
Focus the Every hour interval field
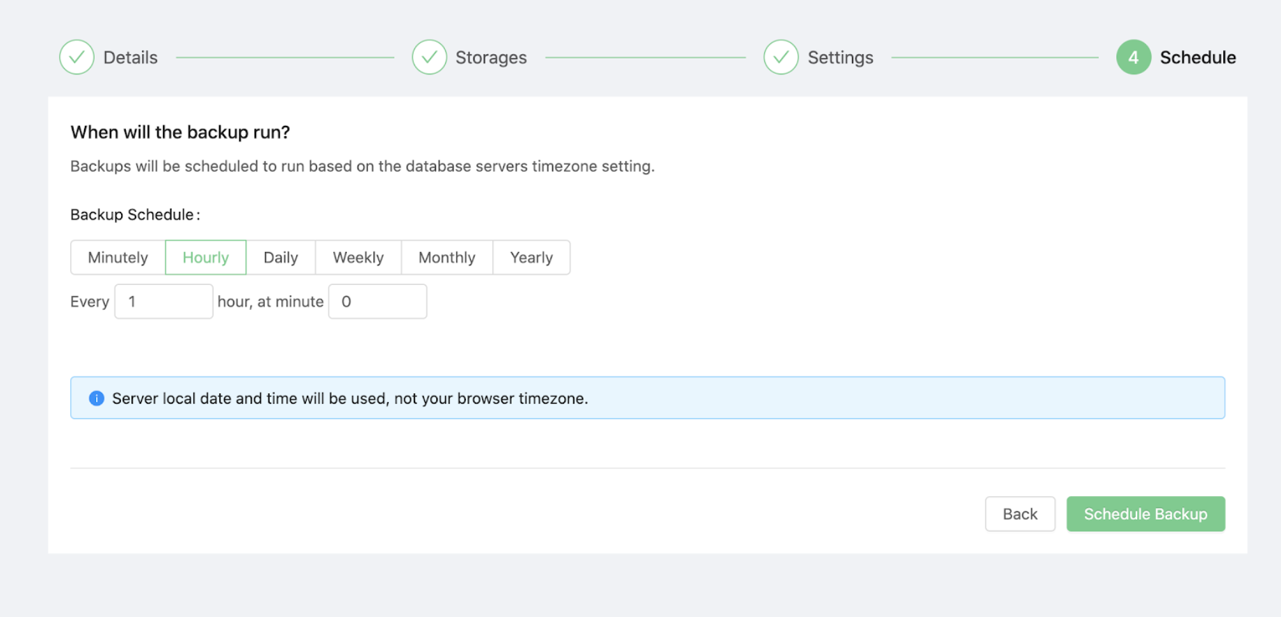click(163, 302)
